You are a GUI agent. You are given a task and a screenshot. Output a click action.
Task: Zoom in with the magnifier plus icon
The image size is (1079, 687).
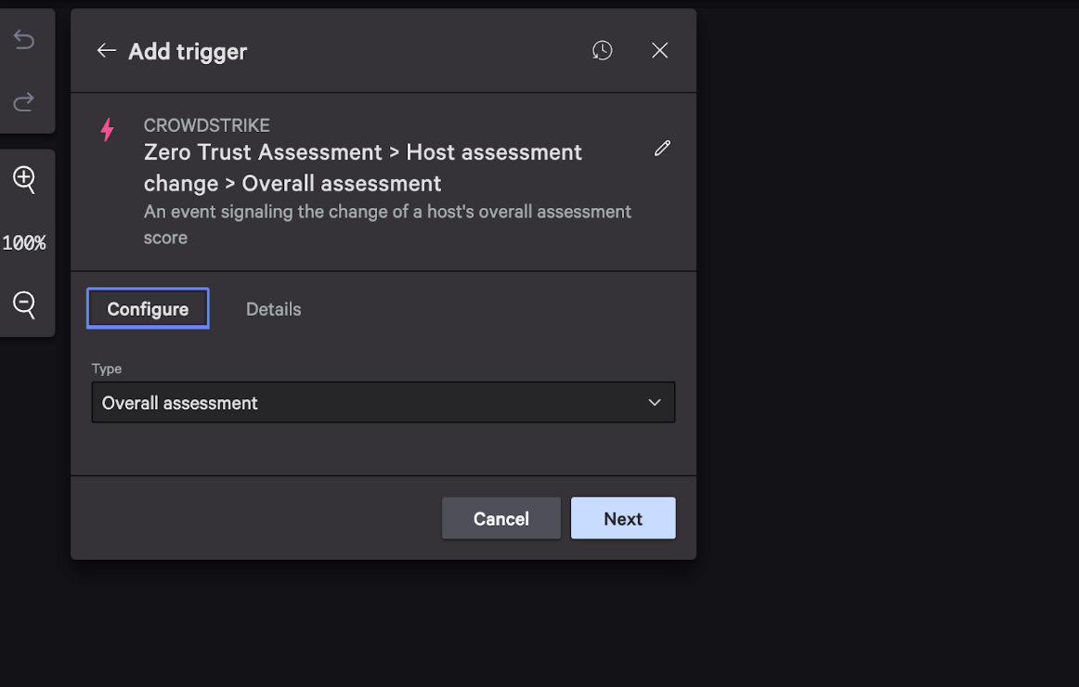point(24,179)
